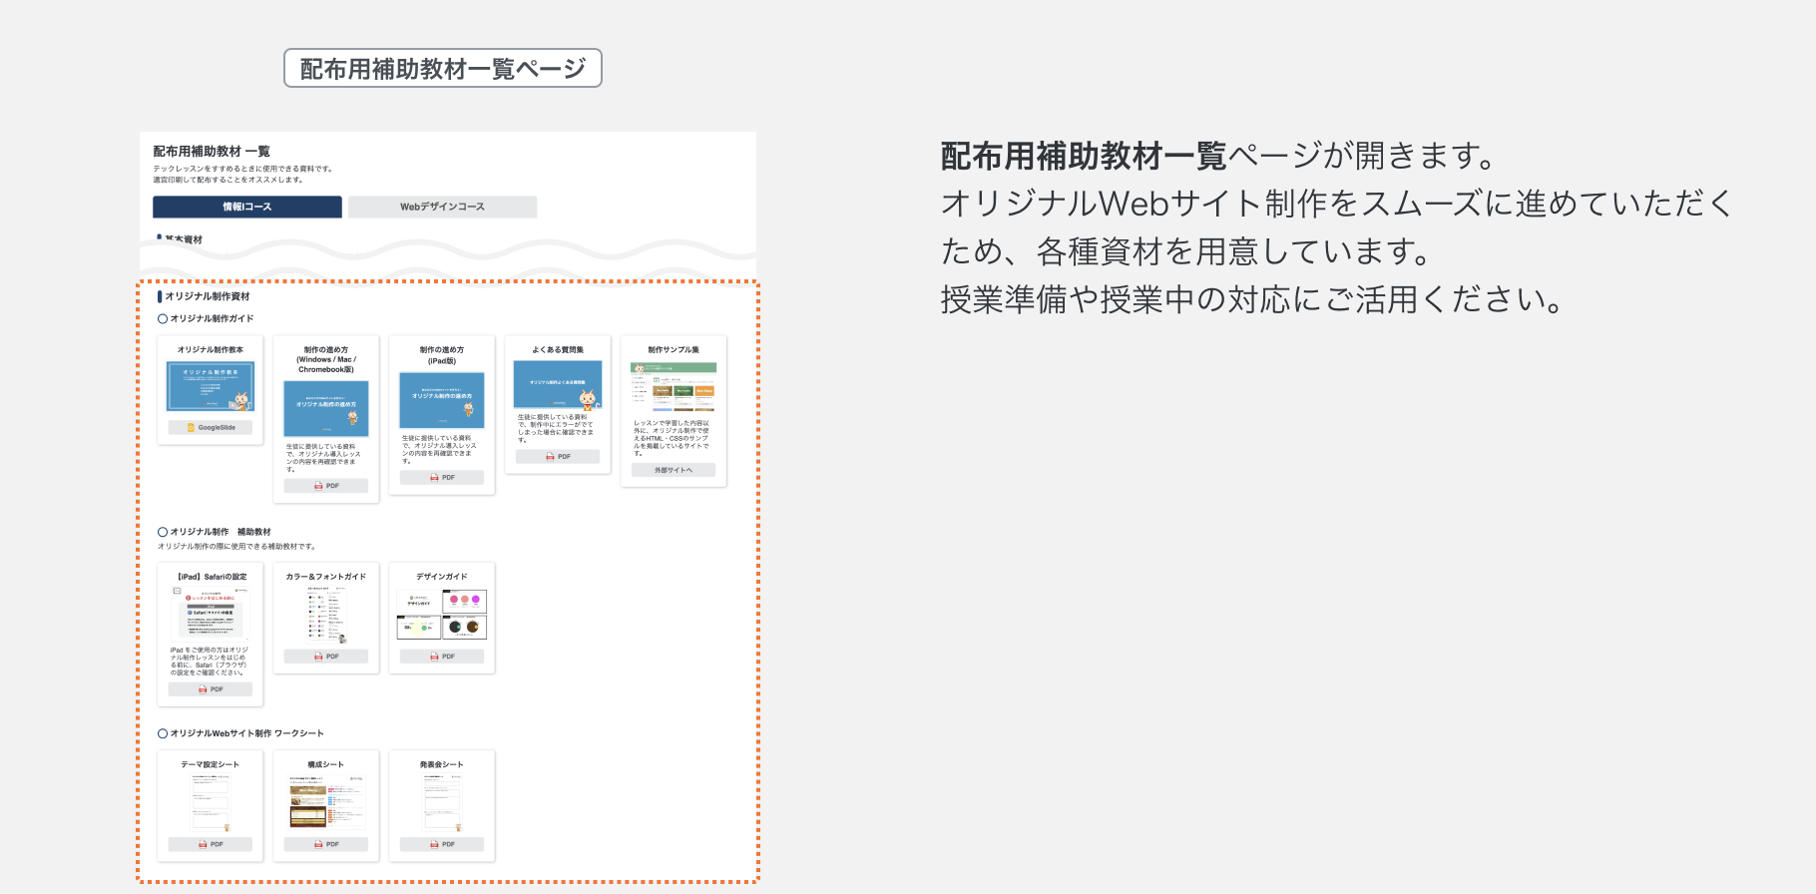Viewport: 1816px width, 894px height.
Task: Open the デザインガイド PDF button
Action: tap(442, 657)
